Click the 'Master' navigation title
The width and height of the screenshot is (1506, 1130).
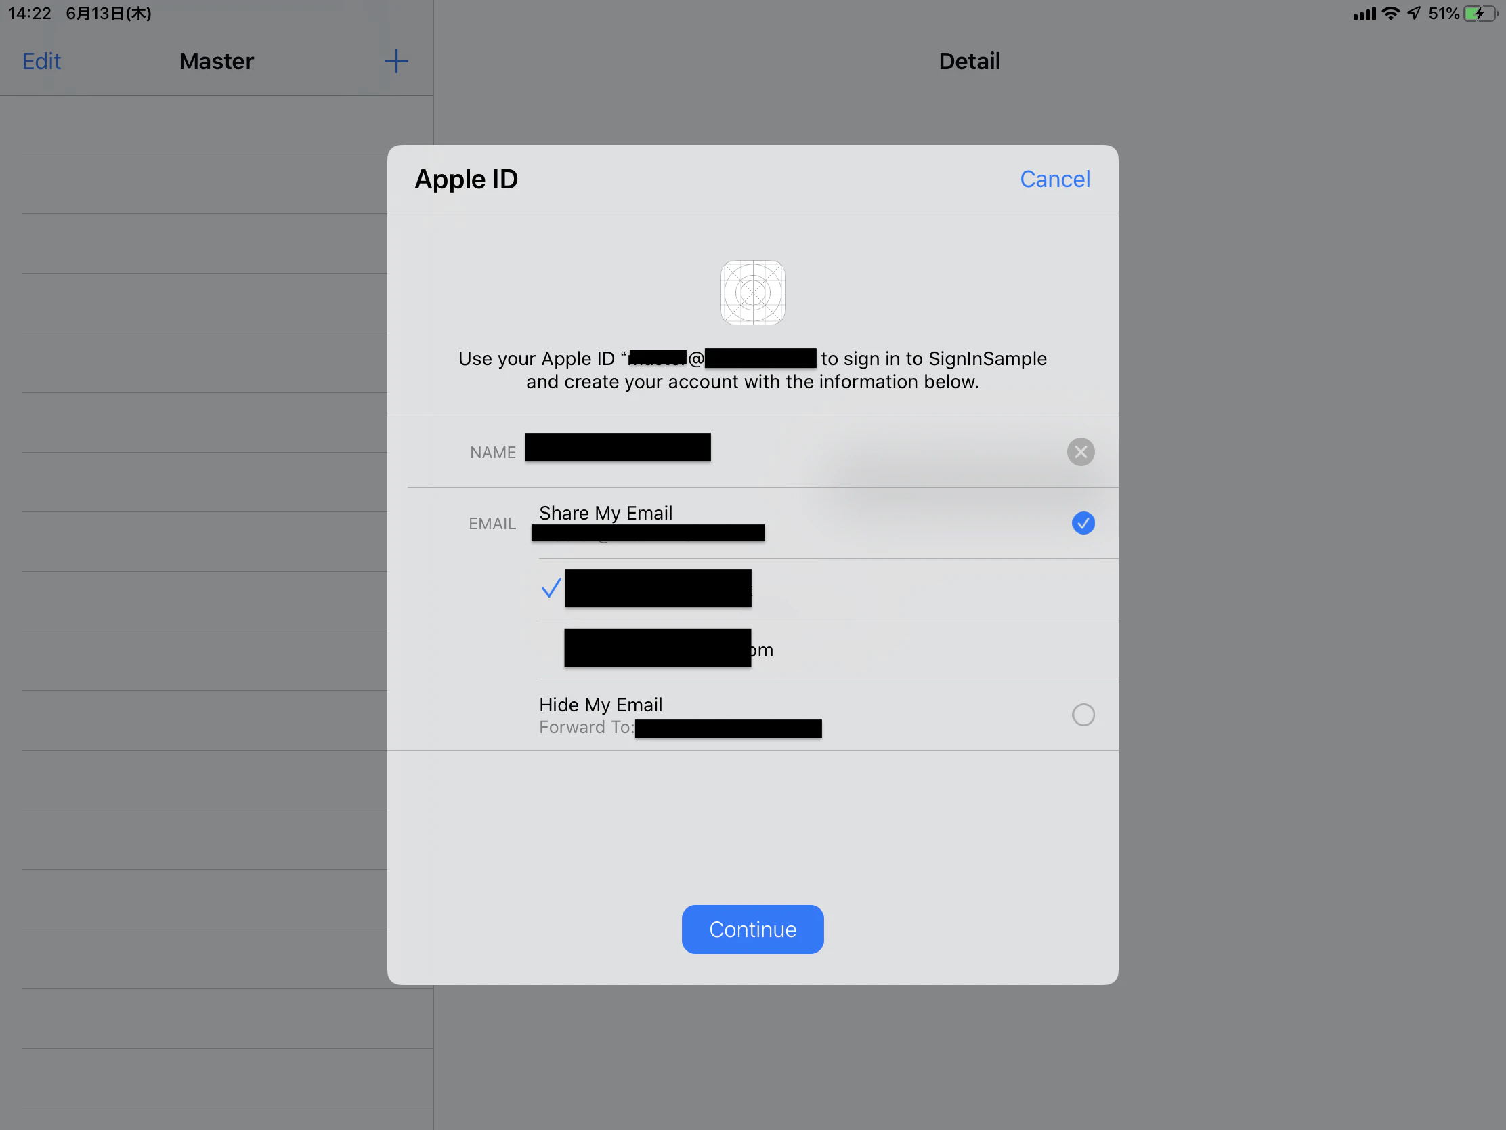(217, 61)
